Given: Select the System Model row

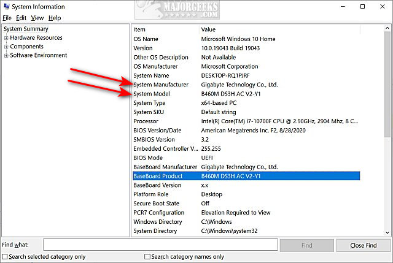Looking at the screenshot, I should (246, 94).
